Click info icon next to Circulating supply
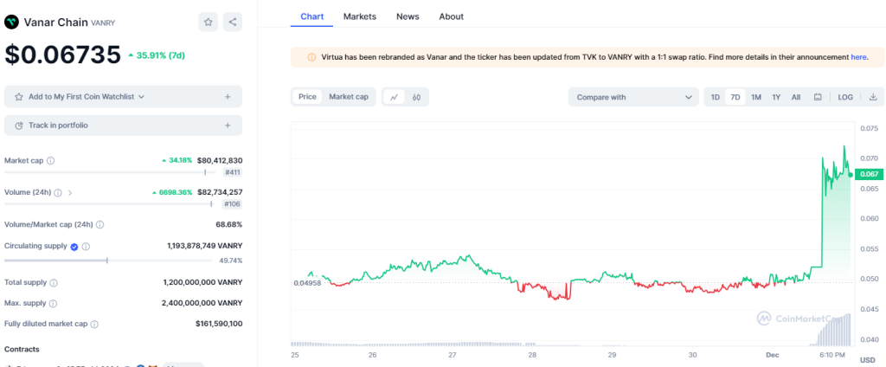This screenshot has width=886, height=367. point(86,247)
